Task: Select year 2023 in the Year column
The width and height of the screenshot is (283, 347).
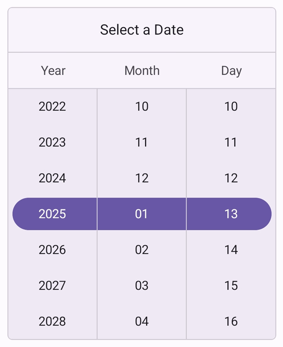Action: click(x=52, y=142)
